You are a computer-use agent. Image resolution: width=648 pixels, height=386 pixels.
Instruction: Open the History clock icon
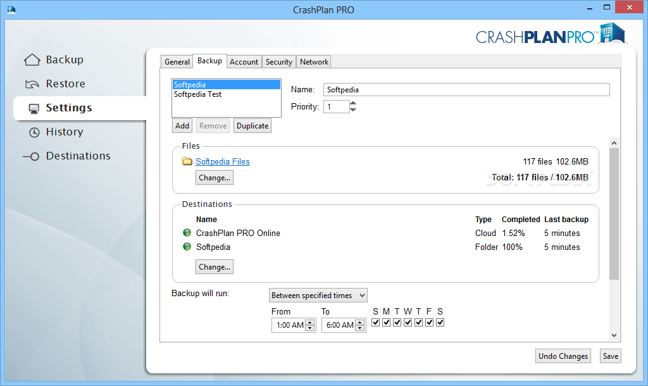click(x=34, y=132)
